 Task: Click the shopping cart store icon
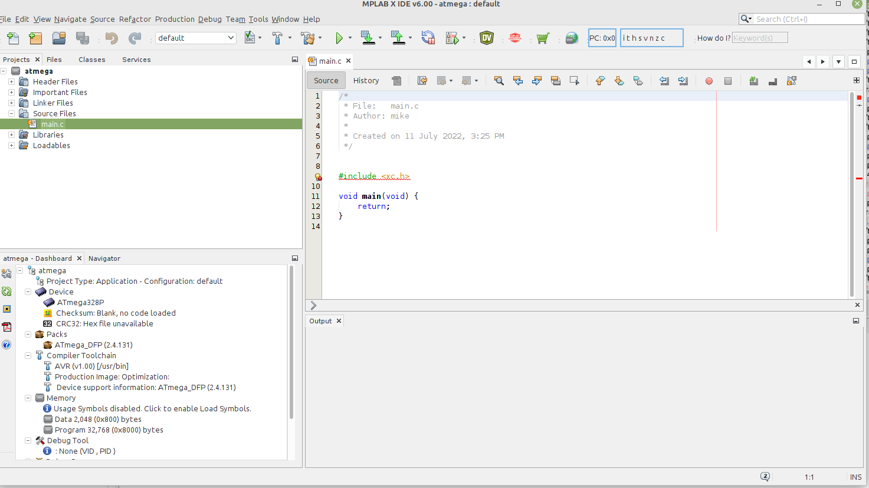tap(543, 38)
